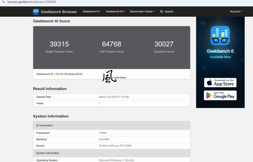253x162 pixels.
Task: Expand the Account menu
Action: pyautogui.click(x=236, y=11)
